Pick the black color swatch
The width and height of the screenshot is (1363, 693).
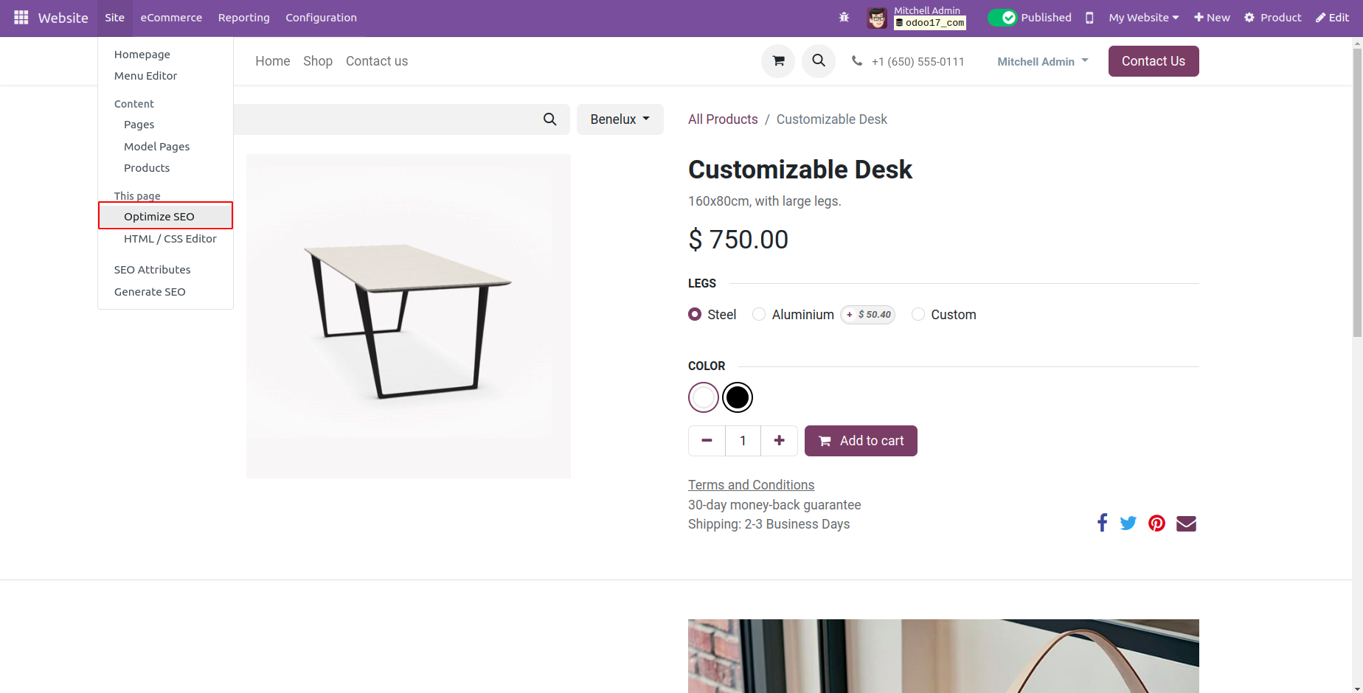[738, 397]
